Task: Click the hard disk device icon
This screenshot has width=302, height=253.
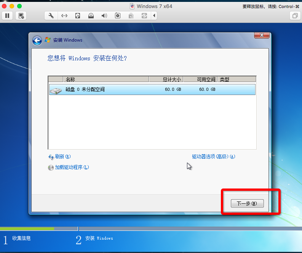Action: pos(78,16)
